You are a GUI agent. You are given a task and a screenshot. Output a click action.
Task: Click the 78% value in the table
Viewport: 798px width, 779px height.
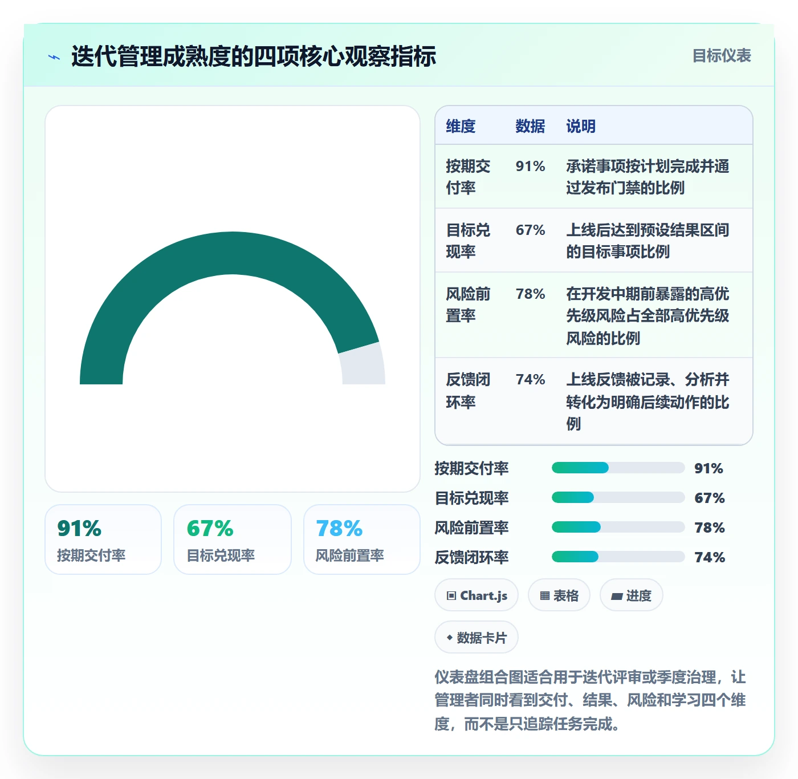point(530,294)
